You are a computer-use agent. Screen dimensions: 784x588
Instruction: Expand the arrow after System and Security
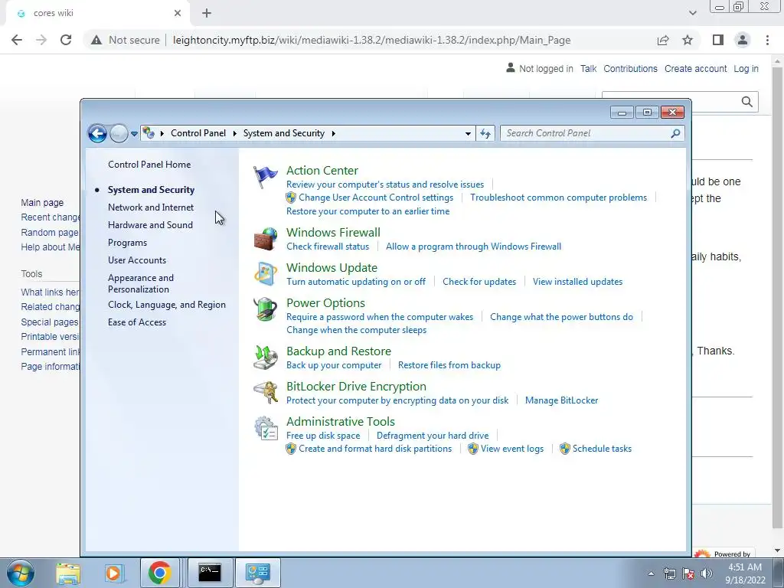[x=334, y=133]
